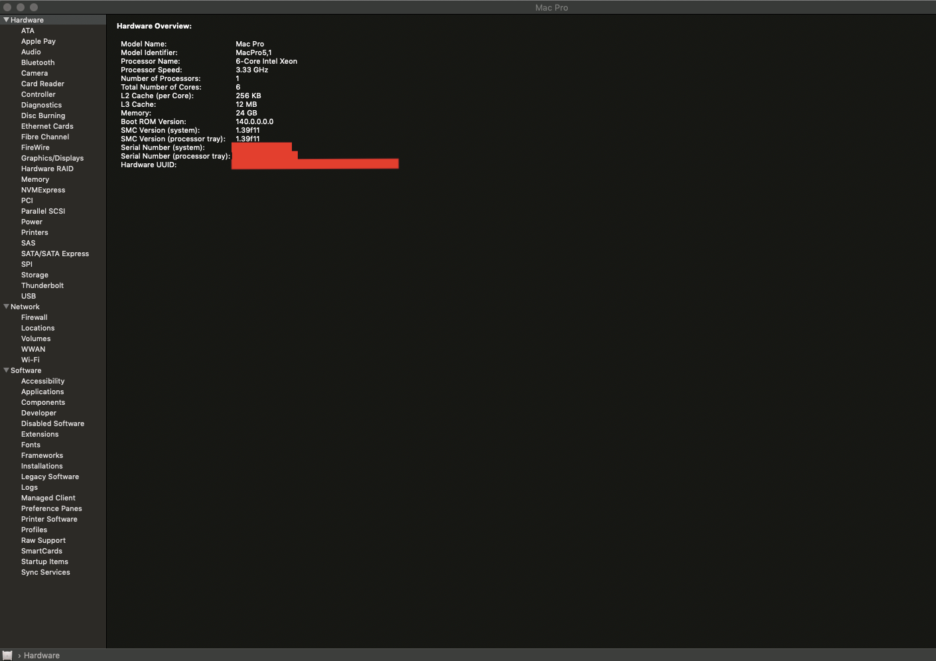
Task: Select Startup Items entry
Action: pos(44,561)
